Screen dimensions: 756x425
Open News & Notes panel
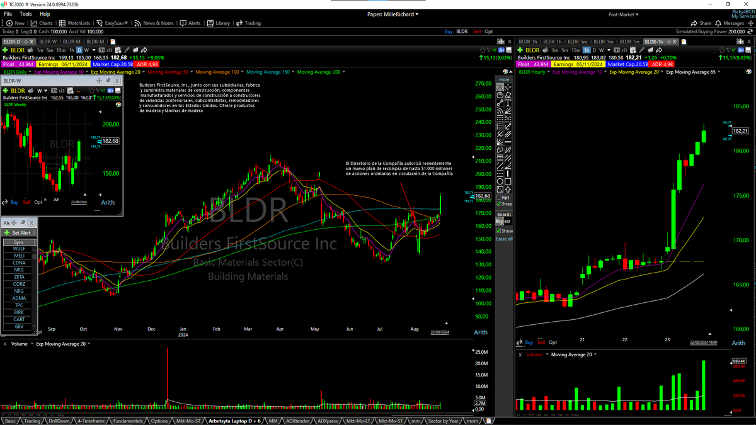[x=154, y=23]
